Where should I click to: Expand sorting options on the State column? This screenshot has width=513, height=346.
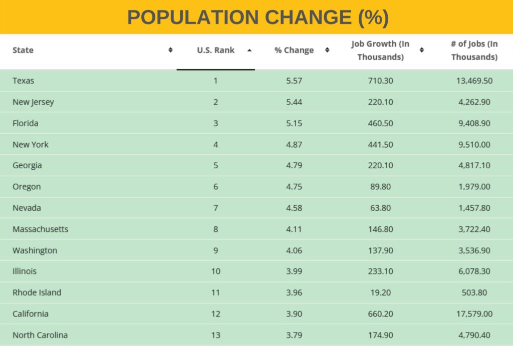point(170,50)
